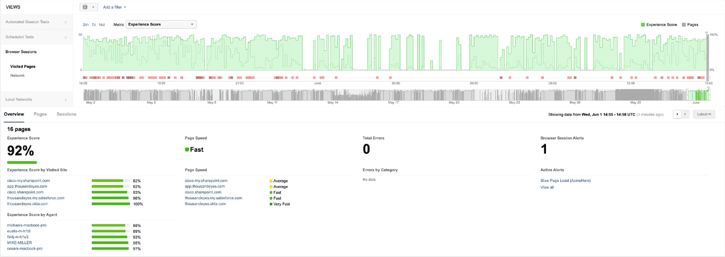Click the next time interval arrow
The width and height of the screenshot is (725, 257).
tap(685, 114)
